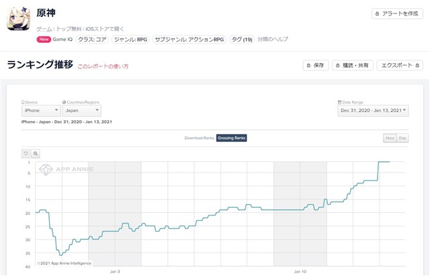
Task: Click the iOSストアで開く link
Action: click(x=105, y=29)
